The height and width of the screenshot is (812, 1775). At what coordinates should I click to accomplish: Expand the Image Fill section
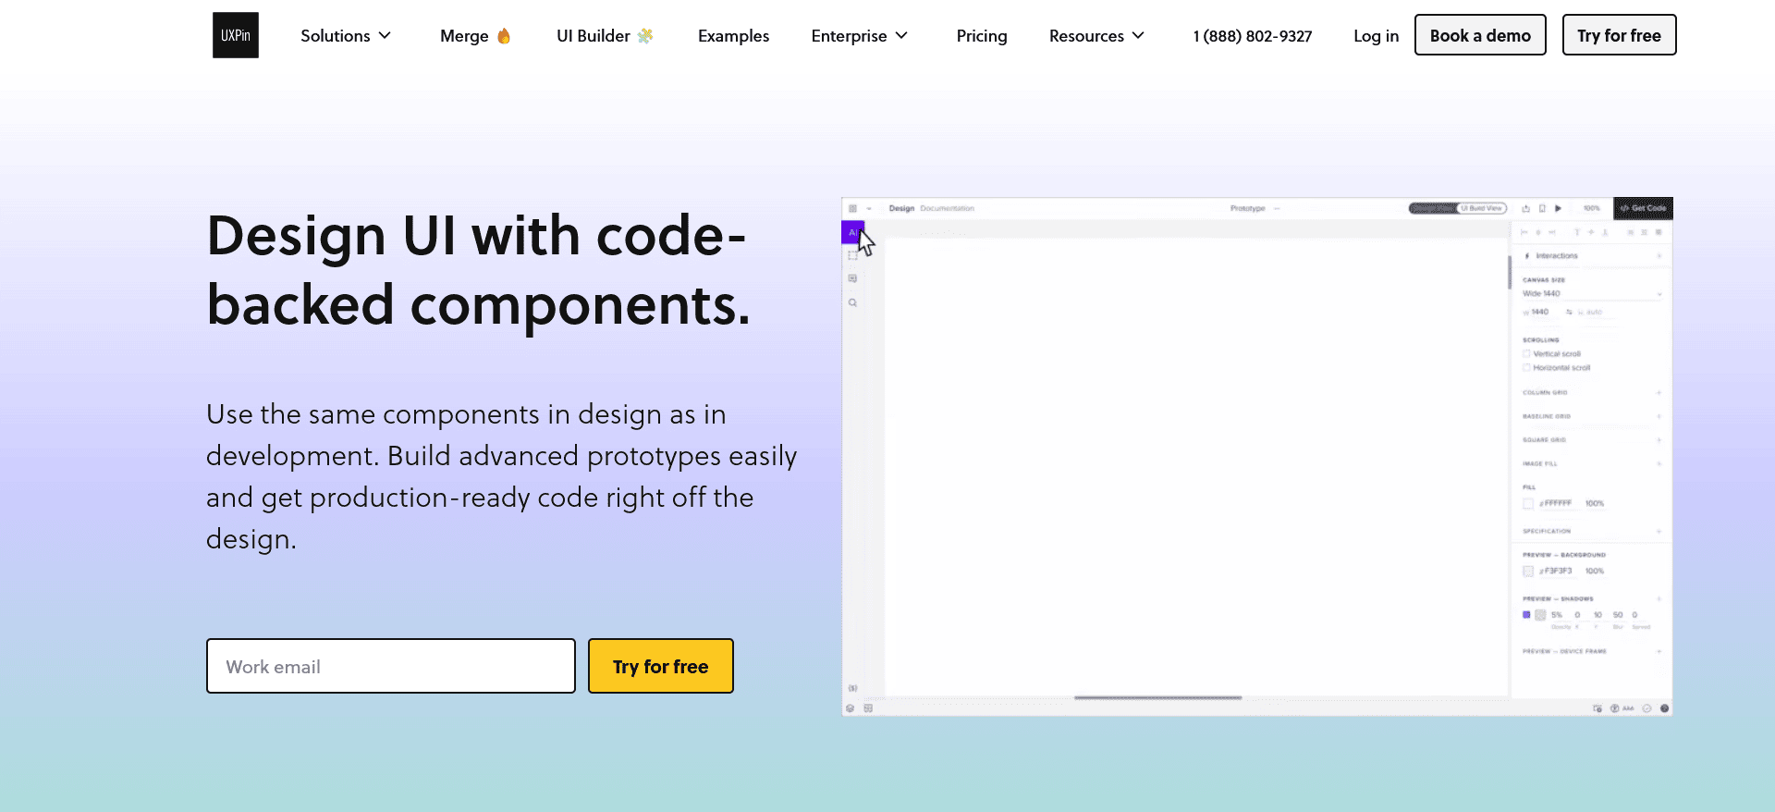click(1592, 463)
